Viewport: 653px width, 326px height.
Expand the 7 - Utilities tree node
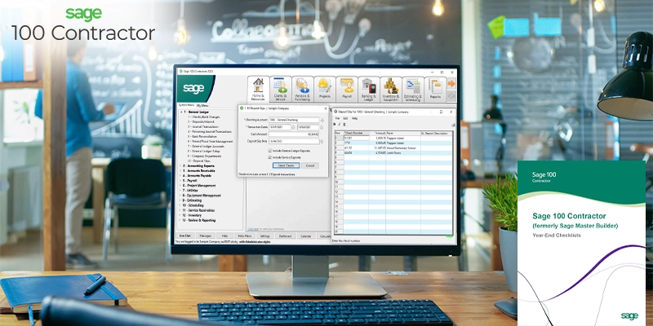pos(180,191)
